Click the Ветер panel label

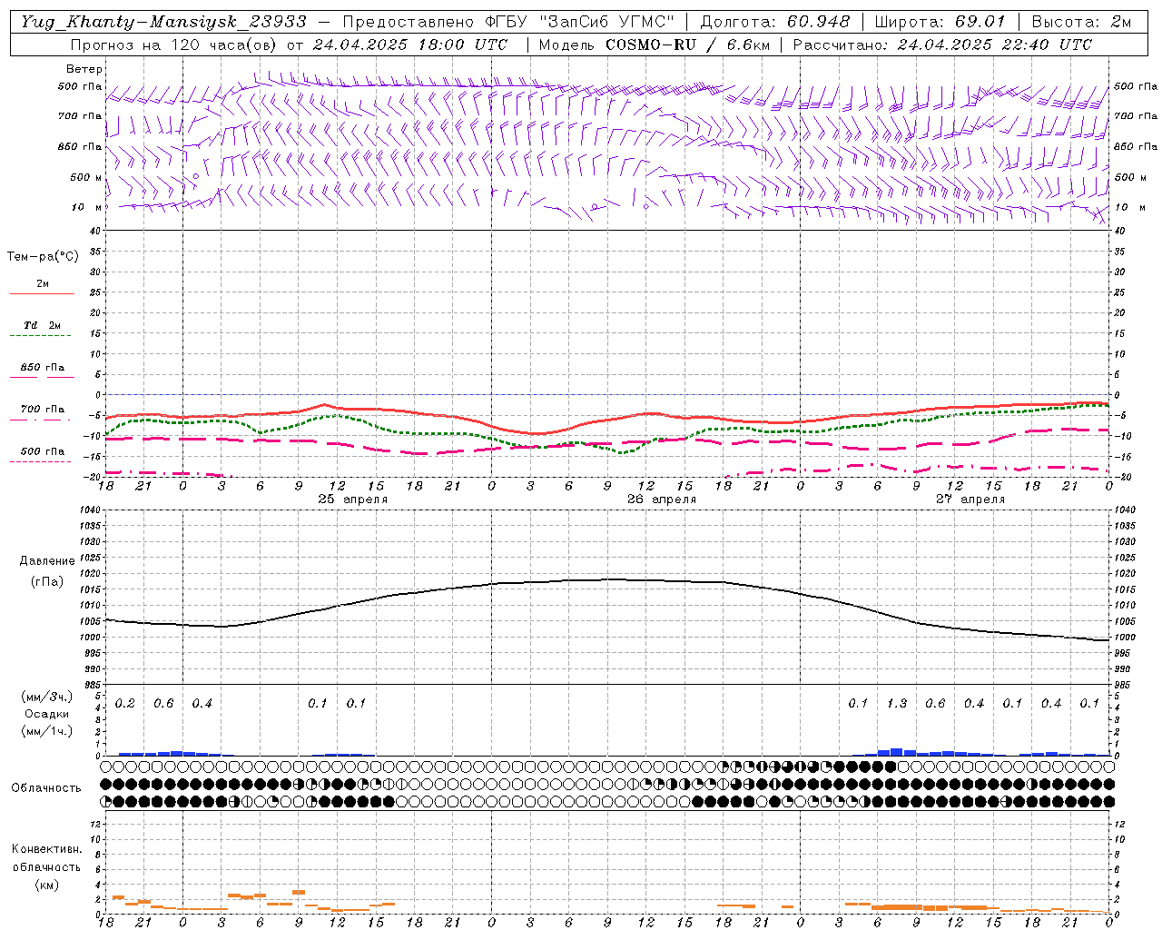pos(84,69)
